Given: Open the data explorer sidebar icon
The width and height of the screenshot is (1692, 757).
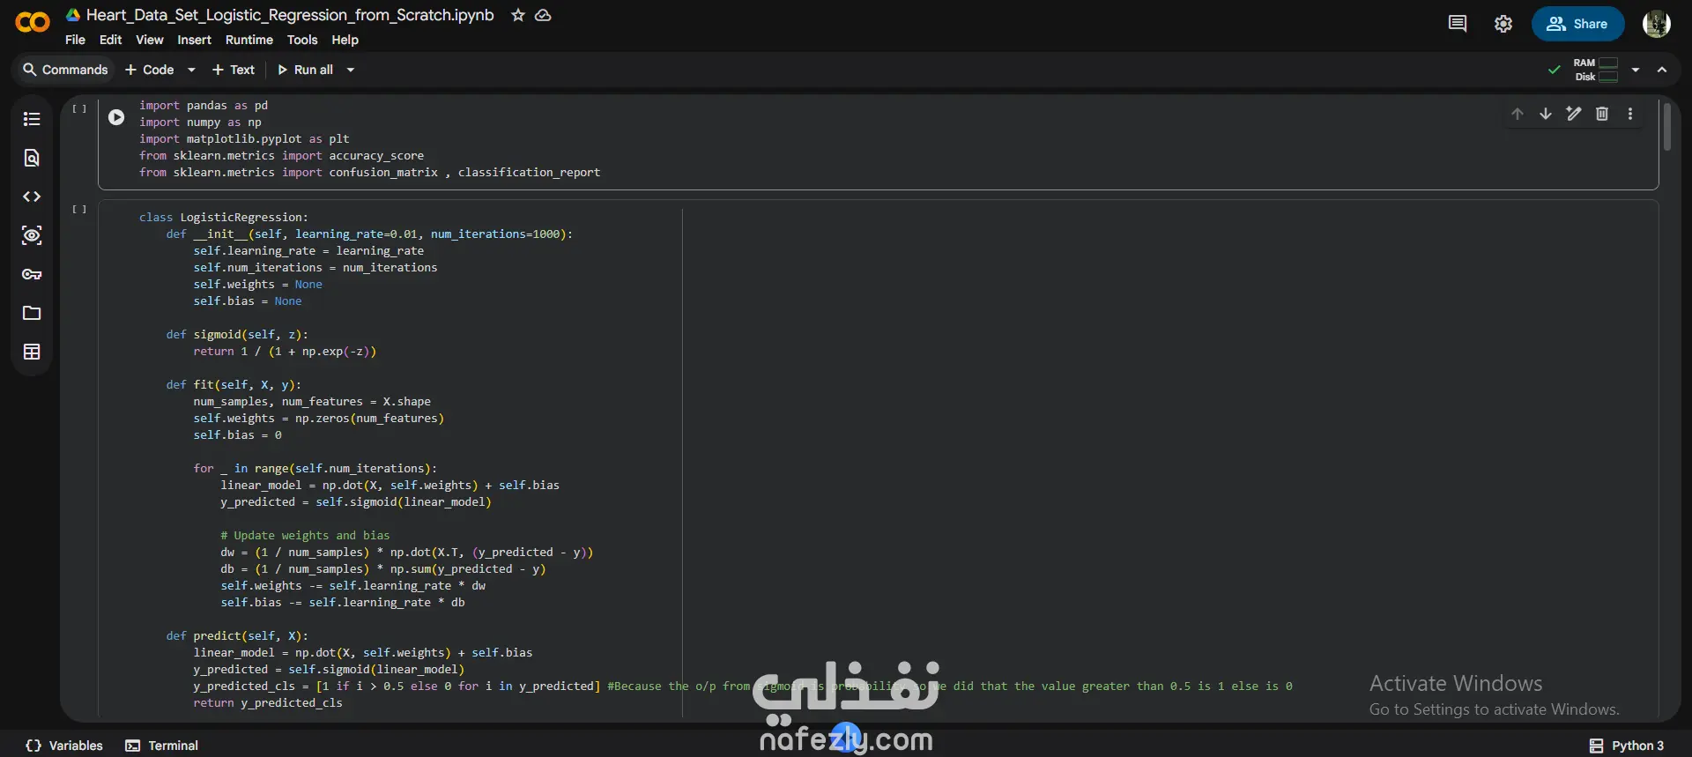Looking at the screenshot, I should click(32, 235).
